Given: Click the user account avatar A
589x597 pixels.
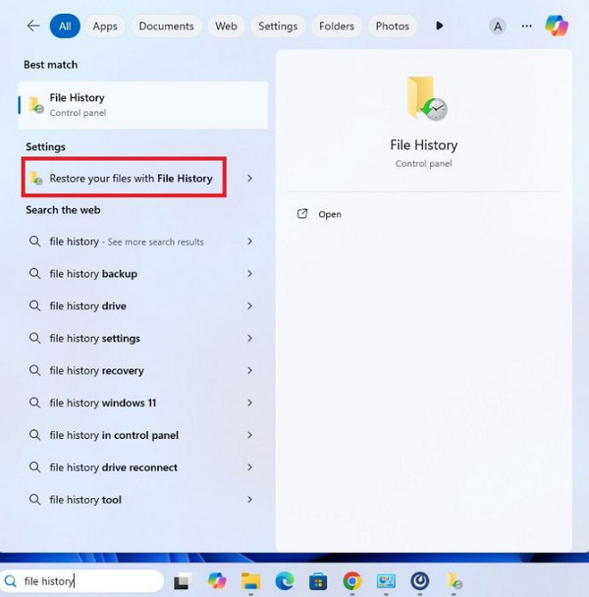Looking at the screenshot, I should [x=498, y=27].
